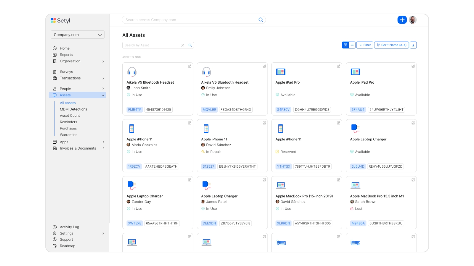Click asset tag FMR4TP

tap(134, 110)
